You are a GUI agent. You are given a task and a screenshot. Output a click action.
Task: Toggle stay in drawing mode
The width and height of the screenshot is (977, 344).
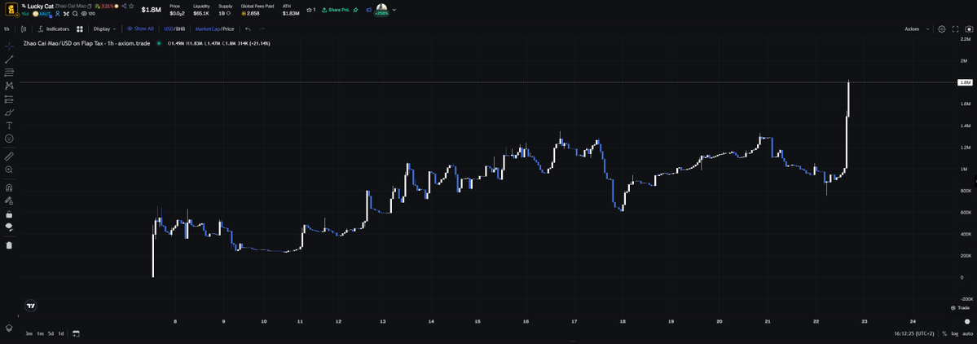click(x=9, y=201)
